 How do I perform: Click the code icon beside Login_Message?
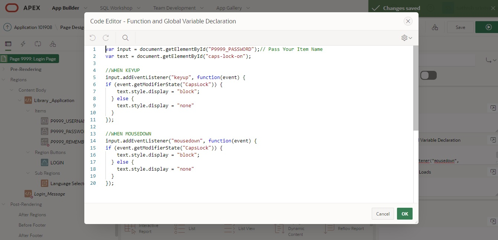[28, 194]
